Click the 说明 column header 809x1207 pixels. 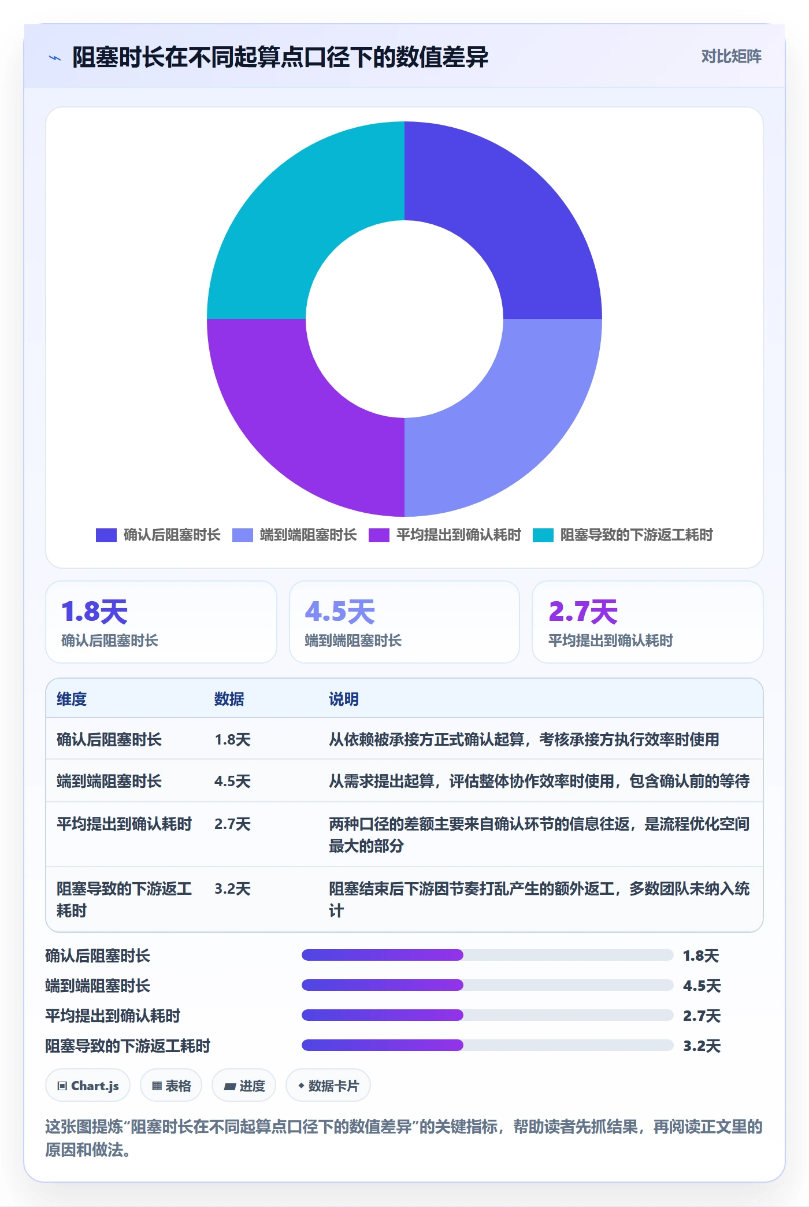click(x=344, y=699)
